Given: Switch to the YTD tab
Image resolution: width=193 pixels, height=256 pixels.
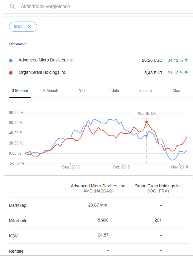Looking at the screenshot, I should click(83, 91).
